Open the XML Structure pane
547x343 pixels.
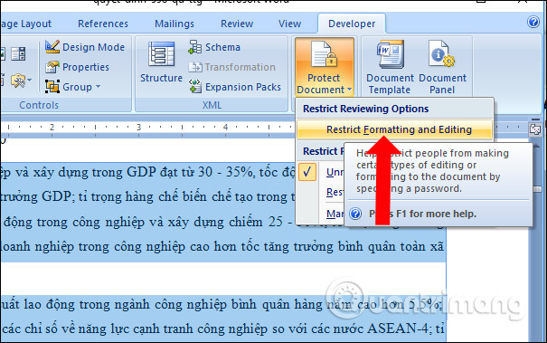click(161, 62)
